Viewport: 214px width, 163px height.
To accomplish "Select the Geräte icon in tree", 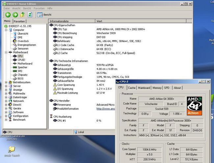I will [x=10, y=108].
